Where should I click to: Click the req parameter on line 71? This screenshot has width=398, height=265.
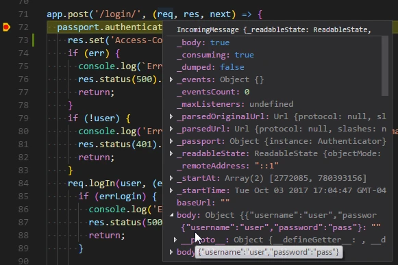point(165,14)
